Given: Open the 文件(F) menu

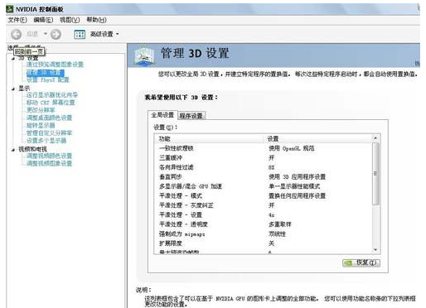Looking at the screenshot, I should (x=17, y=20).
